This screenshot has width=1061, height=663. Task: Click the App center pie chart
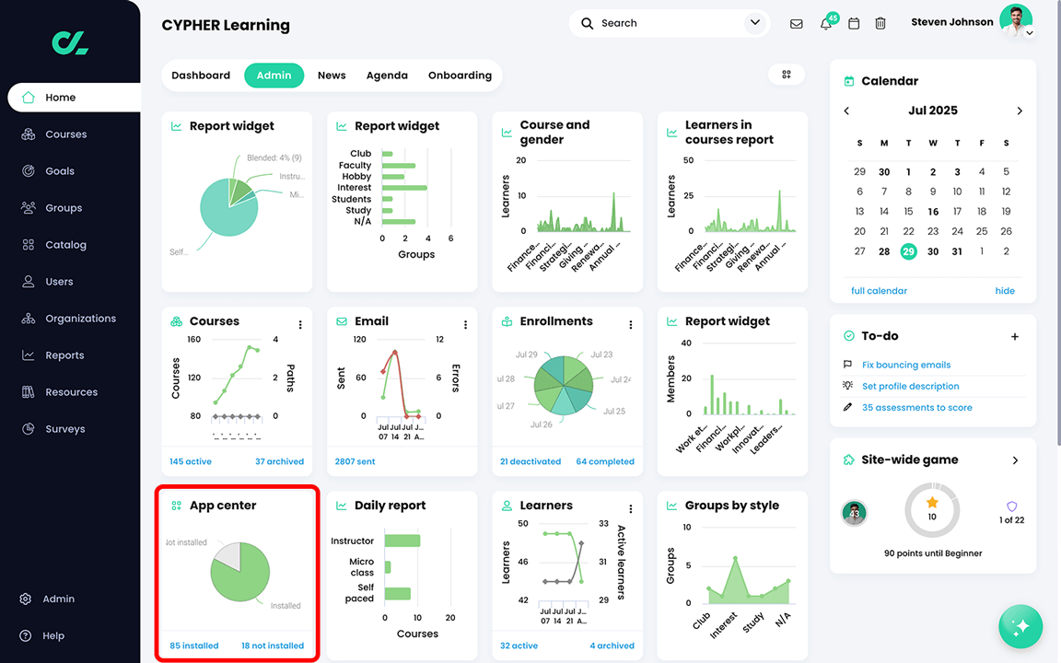point(240,572)
